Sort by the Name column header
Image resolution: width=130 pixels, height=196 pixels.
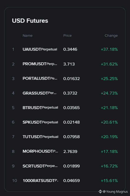pos(28,36)
